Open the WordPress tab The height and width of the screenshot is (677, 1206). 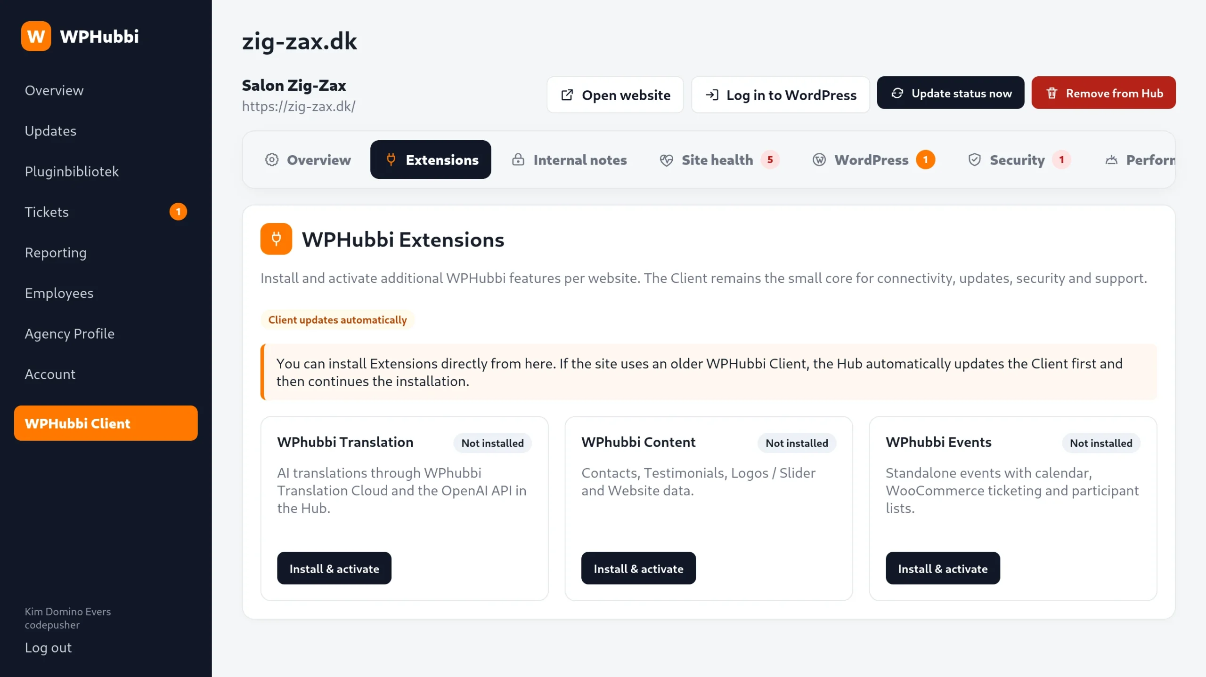873,160
